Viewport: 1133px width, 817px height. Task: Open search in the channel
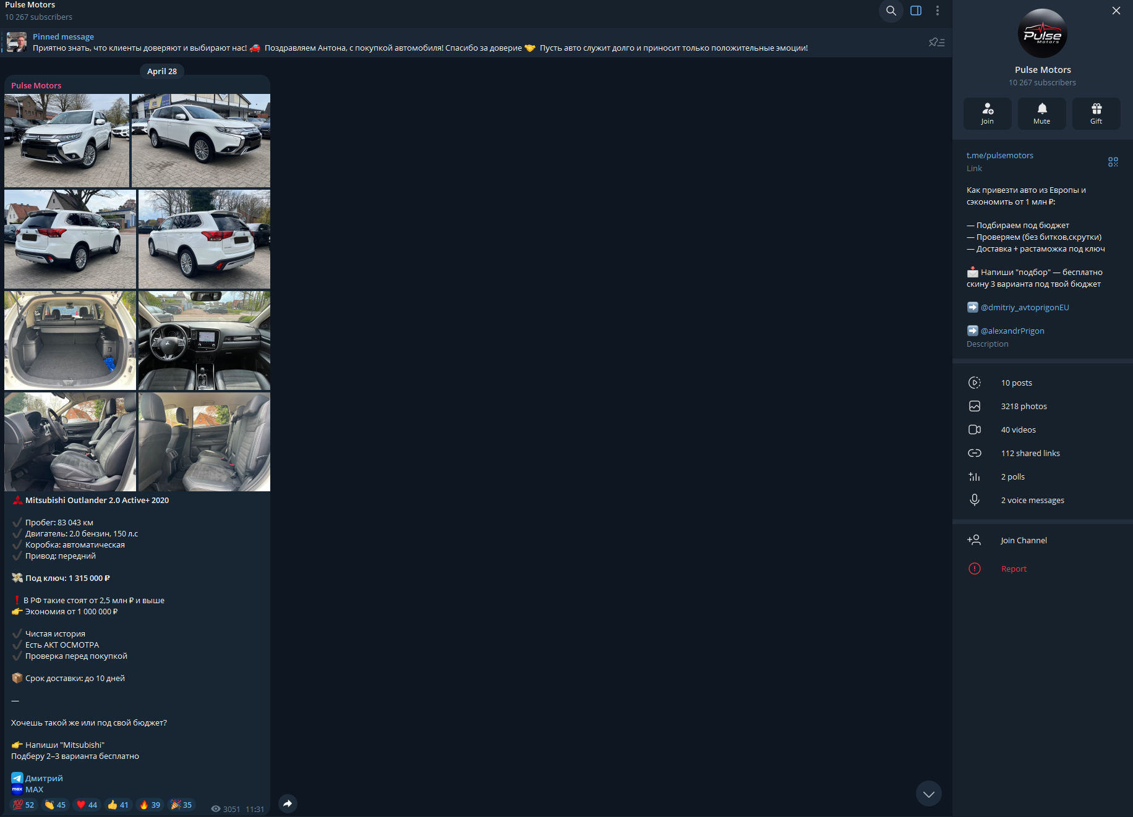click(x=891, y=11)
